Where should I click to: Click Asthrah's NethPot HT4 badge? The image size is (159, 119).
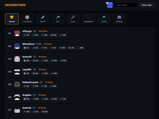(45, 112)
